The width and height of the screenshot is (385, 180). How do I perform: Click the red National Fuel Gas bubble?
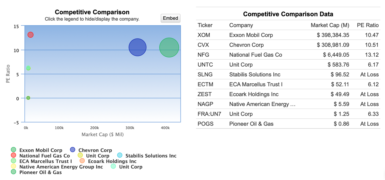(x=30, y=35)
